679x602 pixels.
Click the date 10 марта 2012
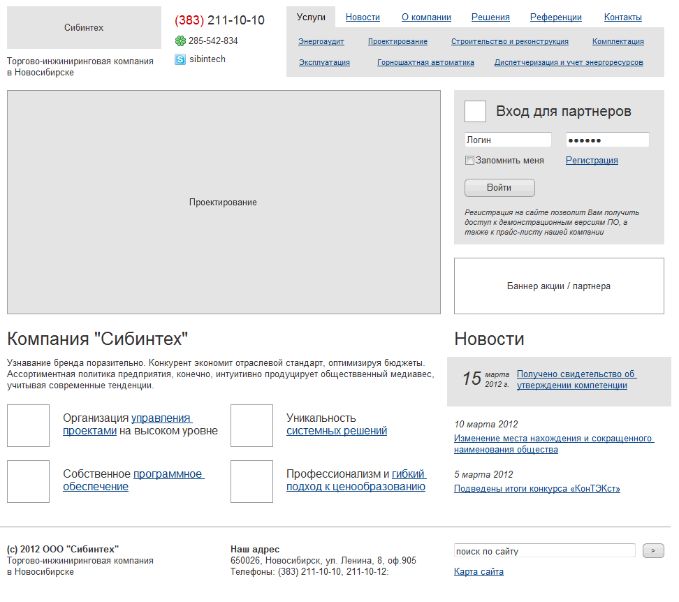pos(486,425)
